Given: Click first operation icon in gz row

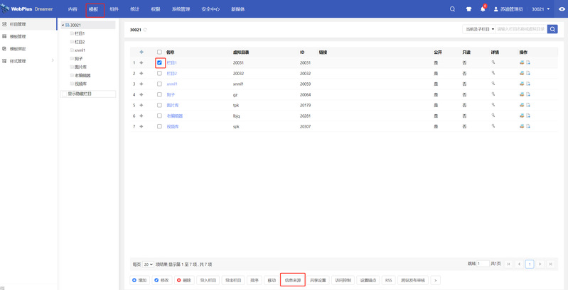Looking at the screenshot, I should tap(522, 94).
